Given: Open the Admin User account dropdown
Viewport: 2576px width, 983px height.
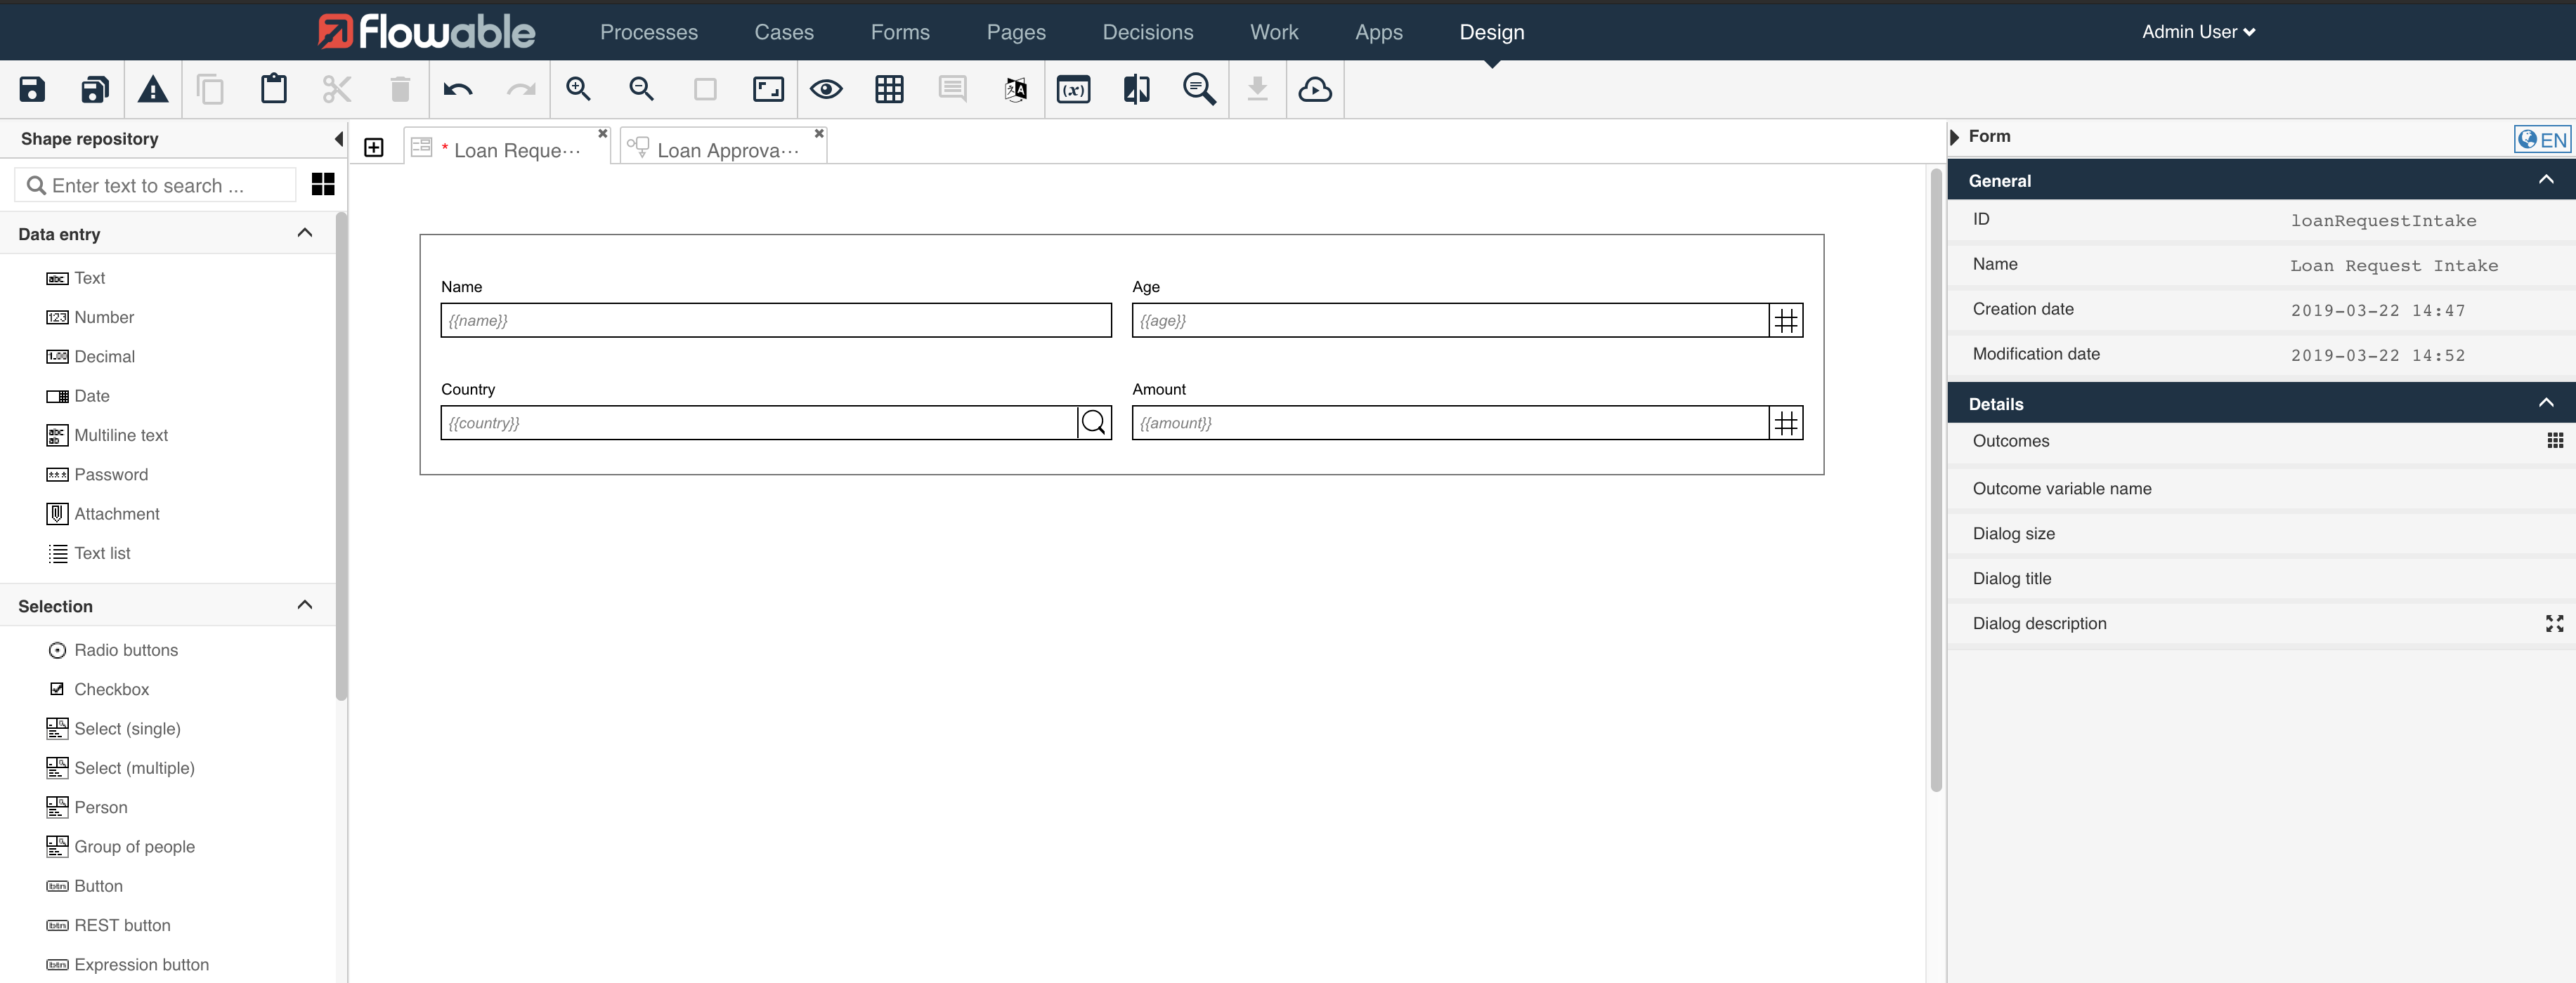Looking at the screenshot, I should pos(2197,31).
